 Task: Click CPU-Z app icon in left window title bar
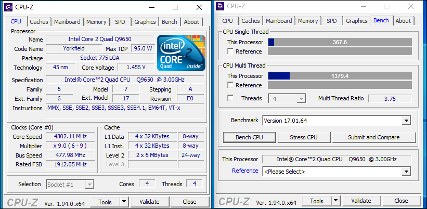[8, 7]
